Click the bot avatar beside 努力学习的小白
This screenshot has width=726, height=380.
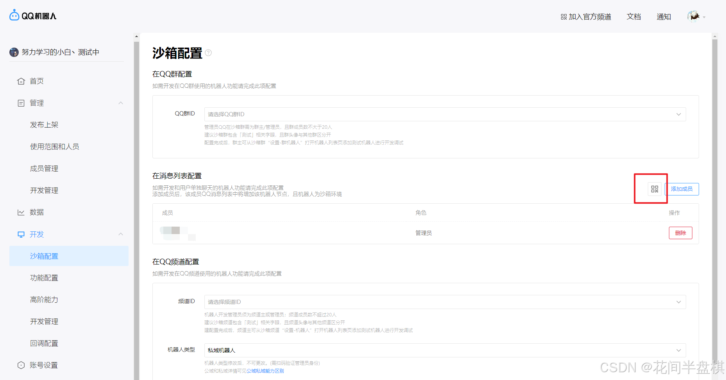pyautogui.click(x=14, y=52)
